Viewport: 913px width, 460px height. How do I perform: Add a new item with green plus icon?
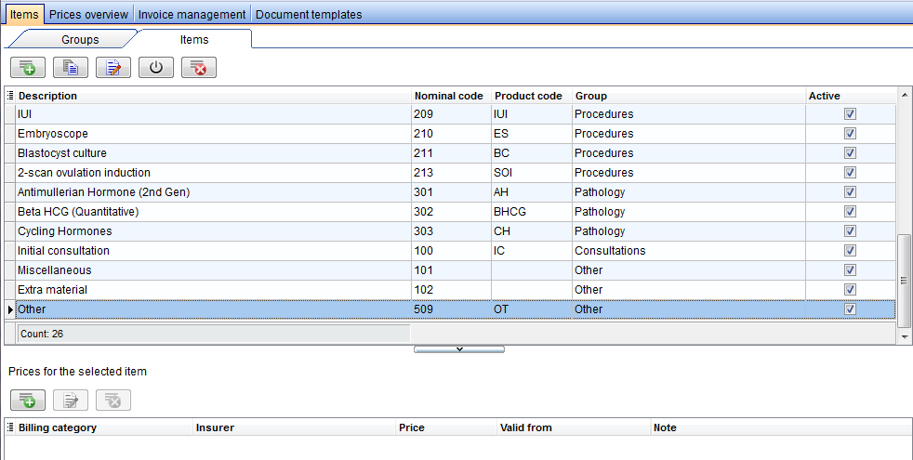pyautogui.click(x=27, y=68)
